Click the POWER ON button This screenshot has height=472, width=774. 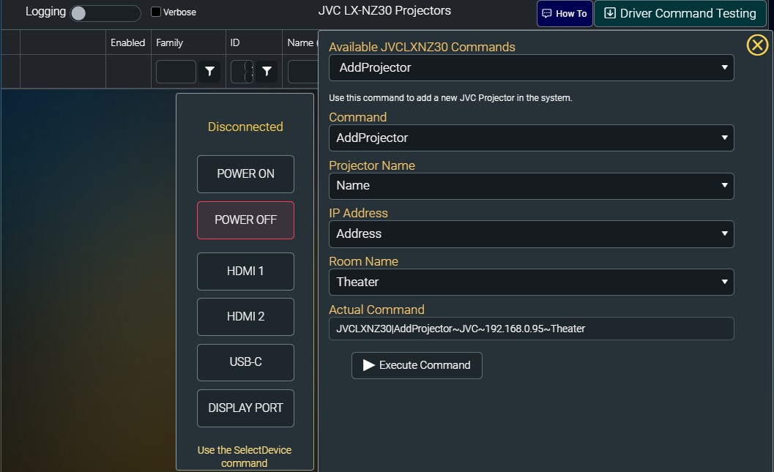point(245,174)
